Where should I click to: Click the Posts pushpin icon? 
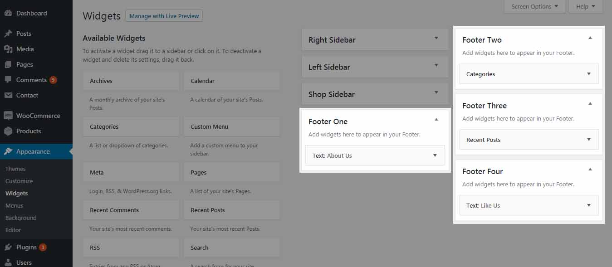[8, 34]
